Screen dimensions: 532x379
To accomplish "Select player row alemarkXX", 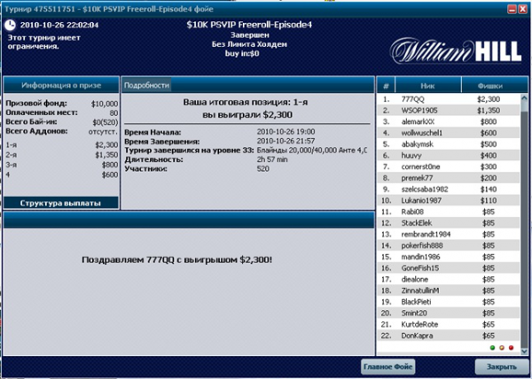I will click(x=448, y=121).
